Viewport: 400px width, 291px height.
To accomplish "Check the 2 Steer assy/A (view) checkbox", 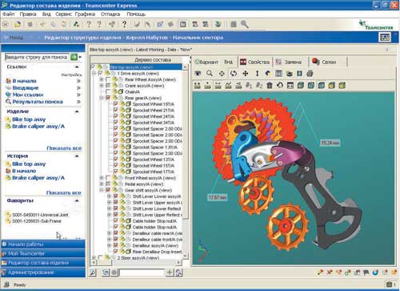I will click(x=100, y=257).
